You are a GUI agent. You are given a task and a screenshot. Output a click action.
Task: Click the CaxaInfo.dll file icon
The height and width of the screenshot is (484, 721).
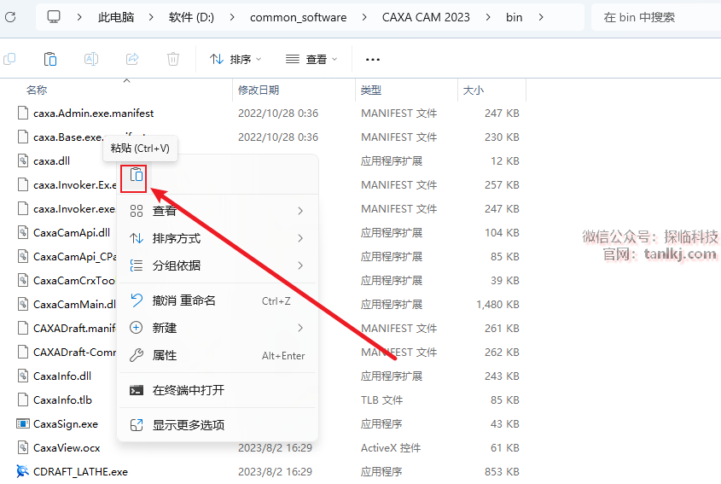(x=22, y=376)
